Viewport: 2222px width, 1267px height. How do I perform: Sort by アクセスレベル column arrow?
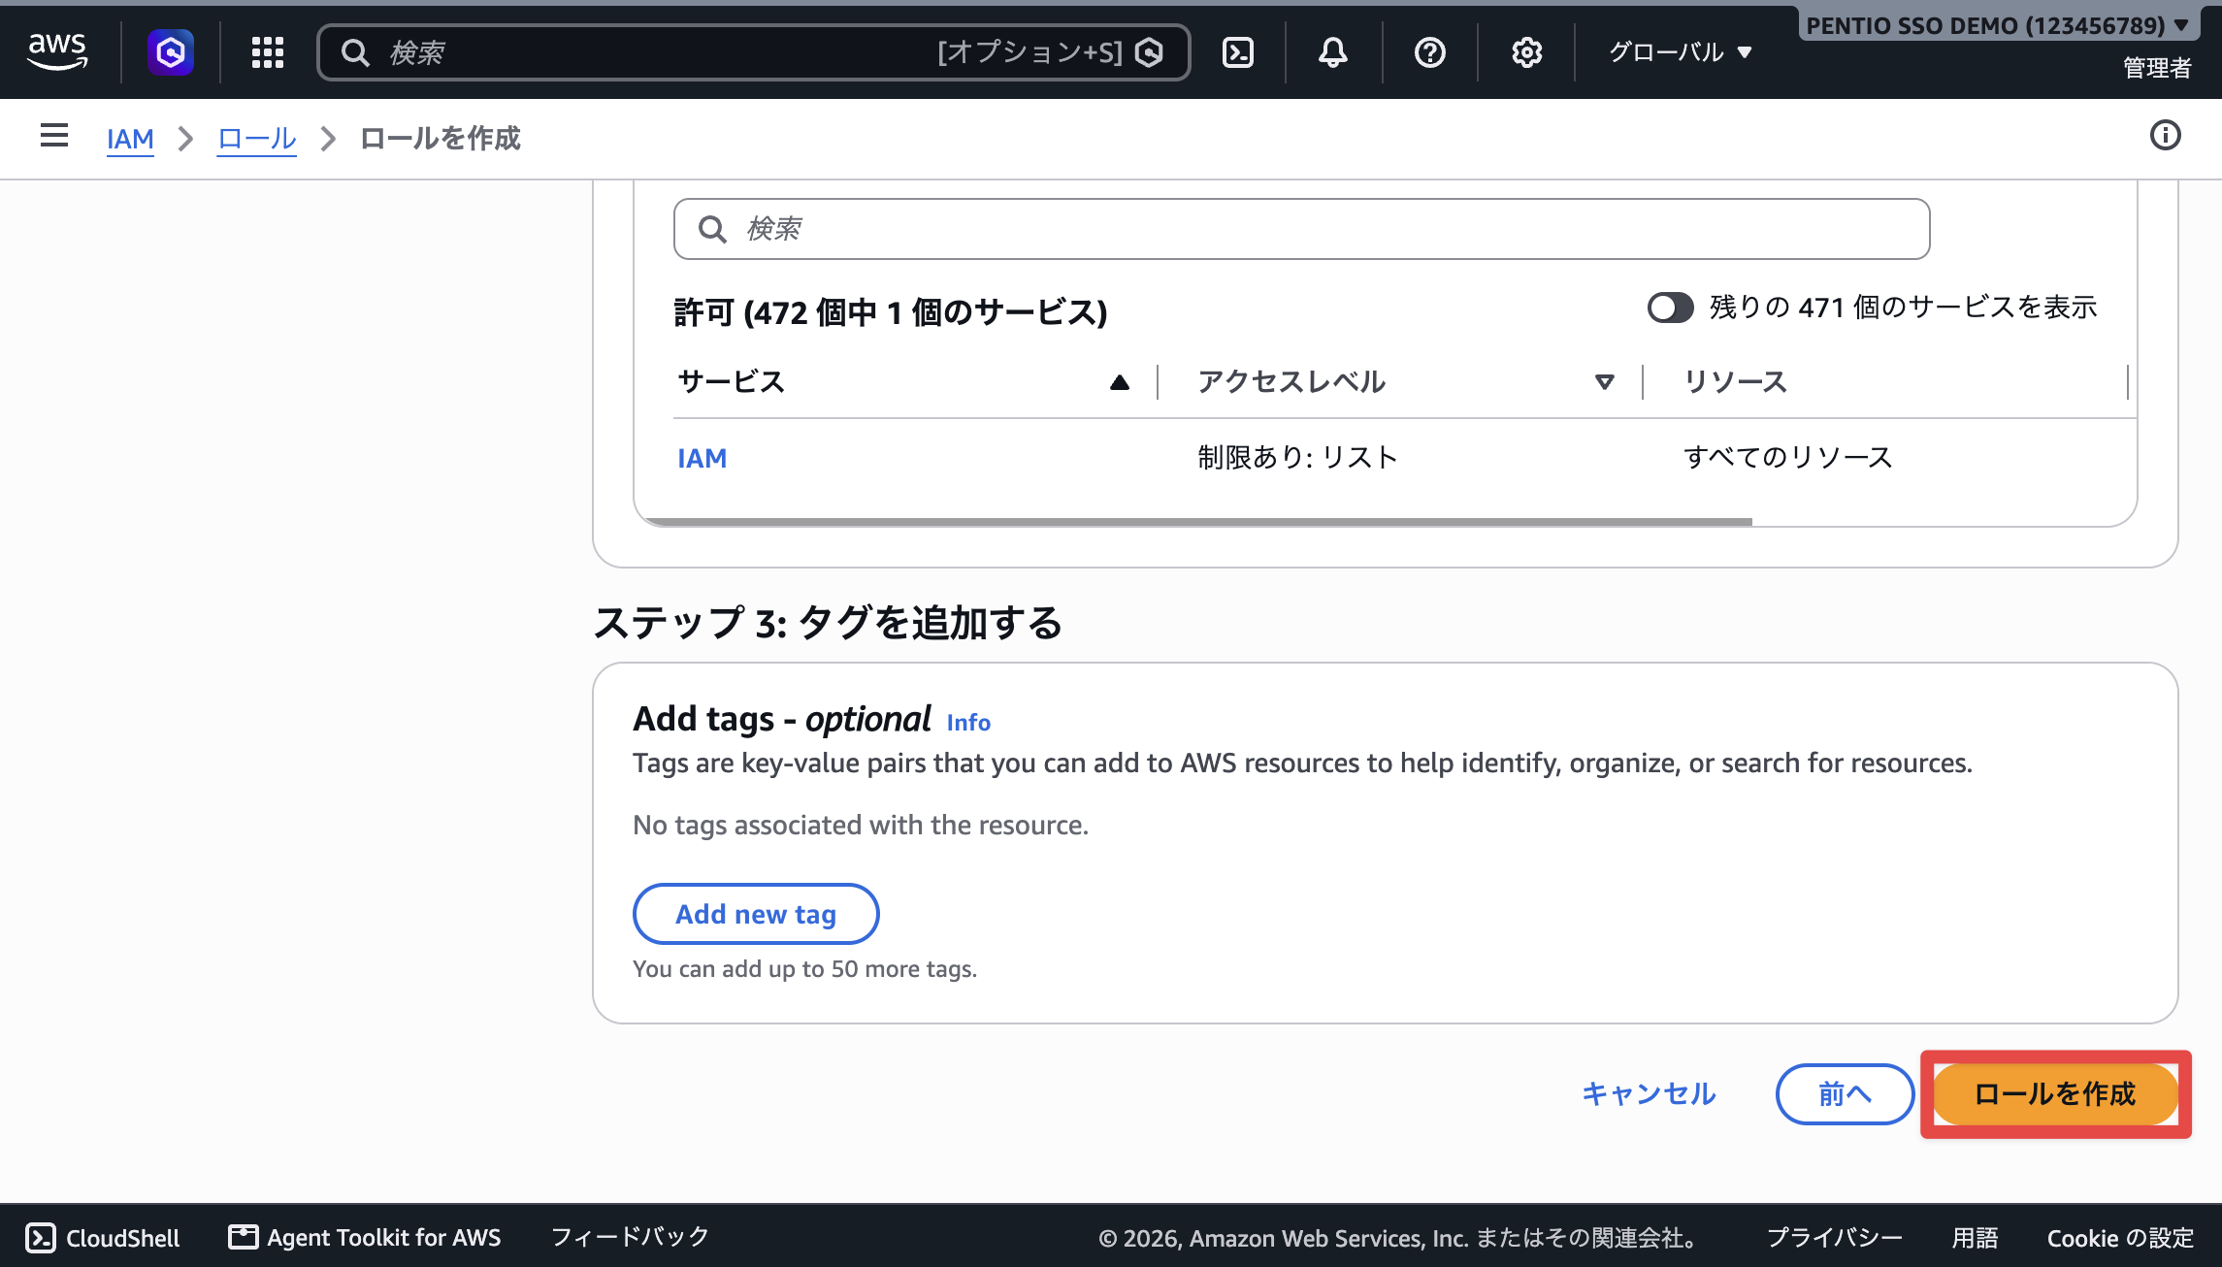coord(1605,382)
